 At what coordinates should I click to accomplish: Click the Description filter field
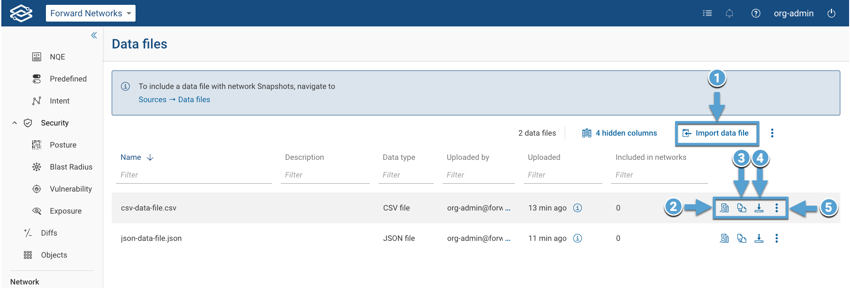[325, 175]
